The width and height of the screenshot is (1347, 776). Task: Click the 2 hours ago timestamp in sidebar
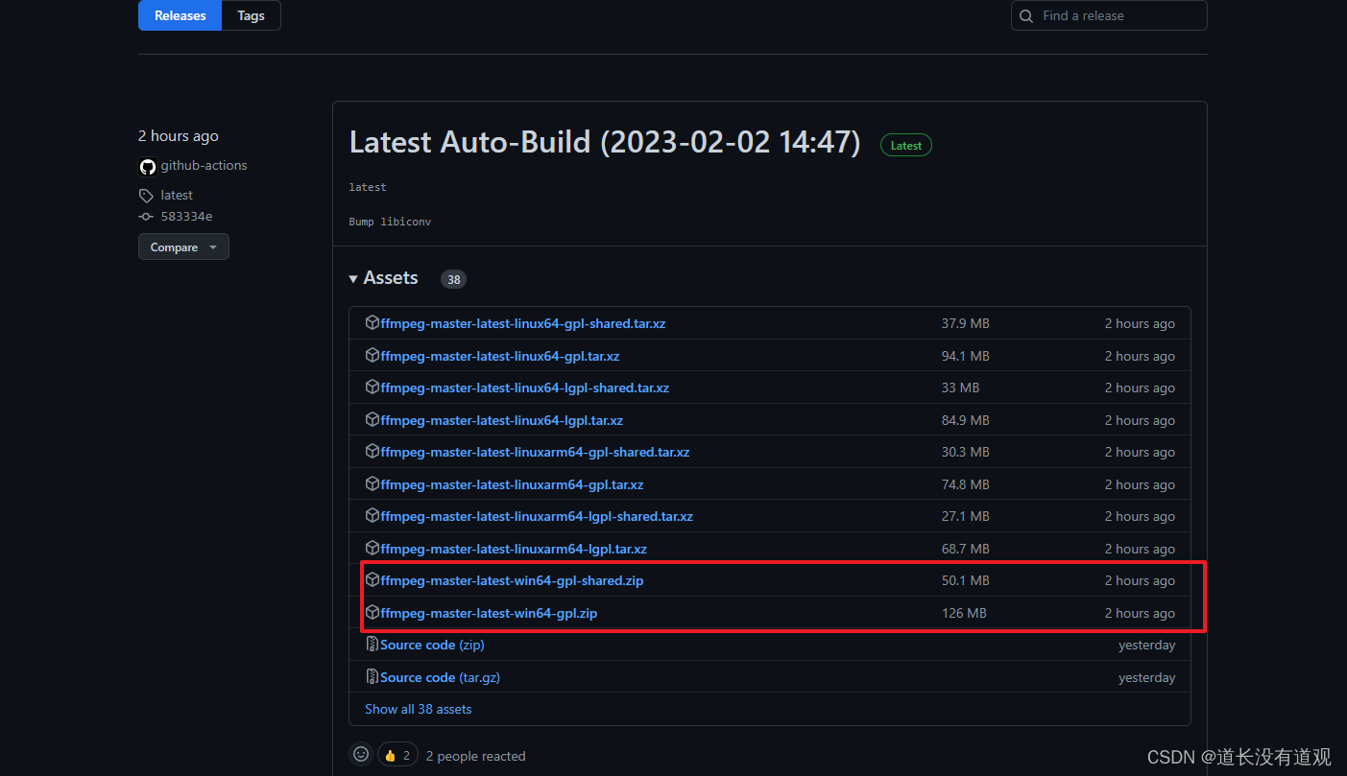(179, 136)
